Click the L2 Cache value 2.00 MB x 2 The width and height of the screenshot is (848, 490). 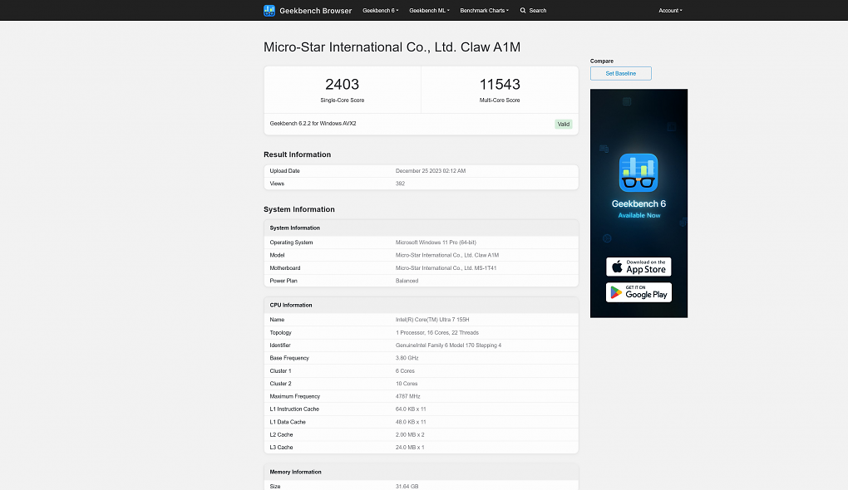pos(410,435)
